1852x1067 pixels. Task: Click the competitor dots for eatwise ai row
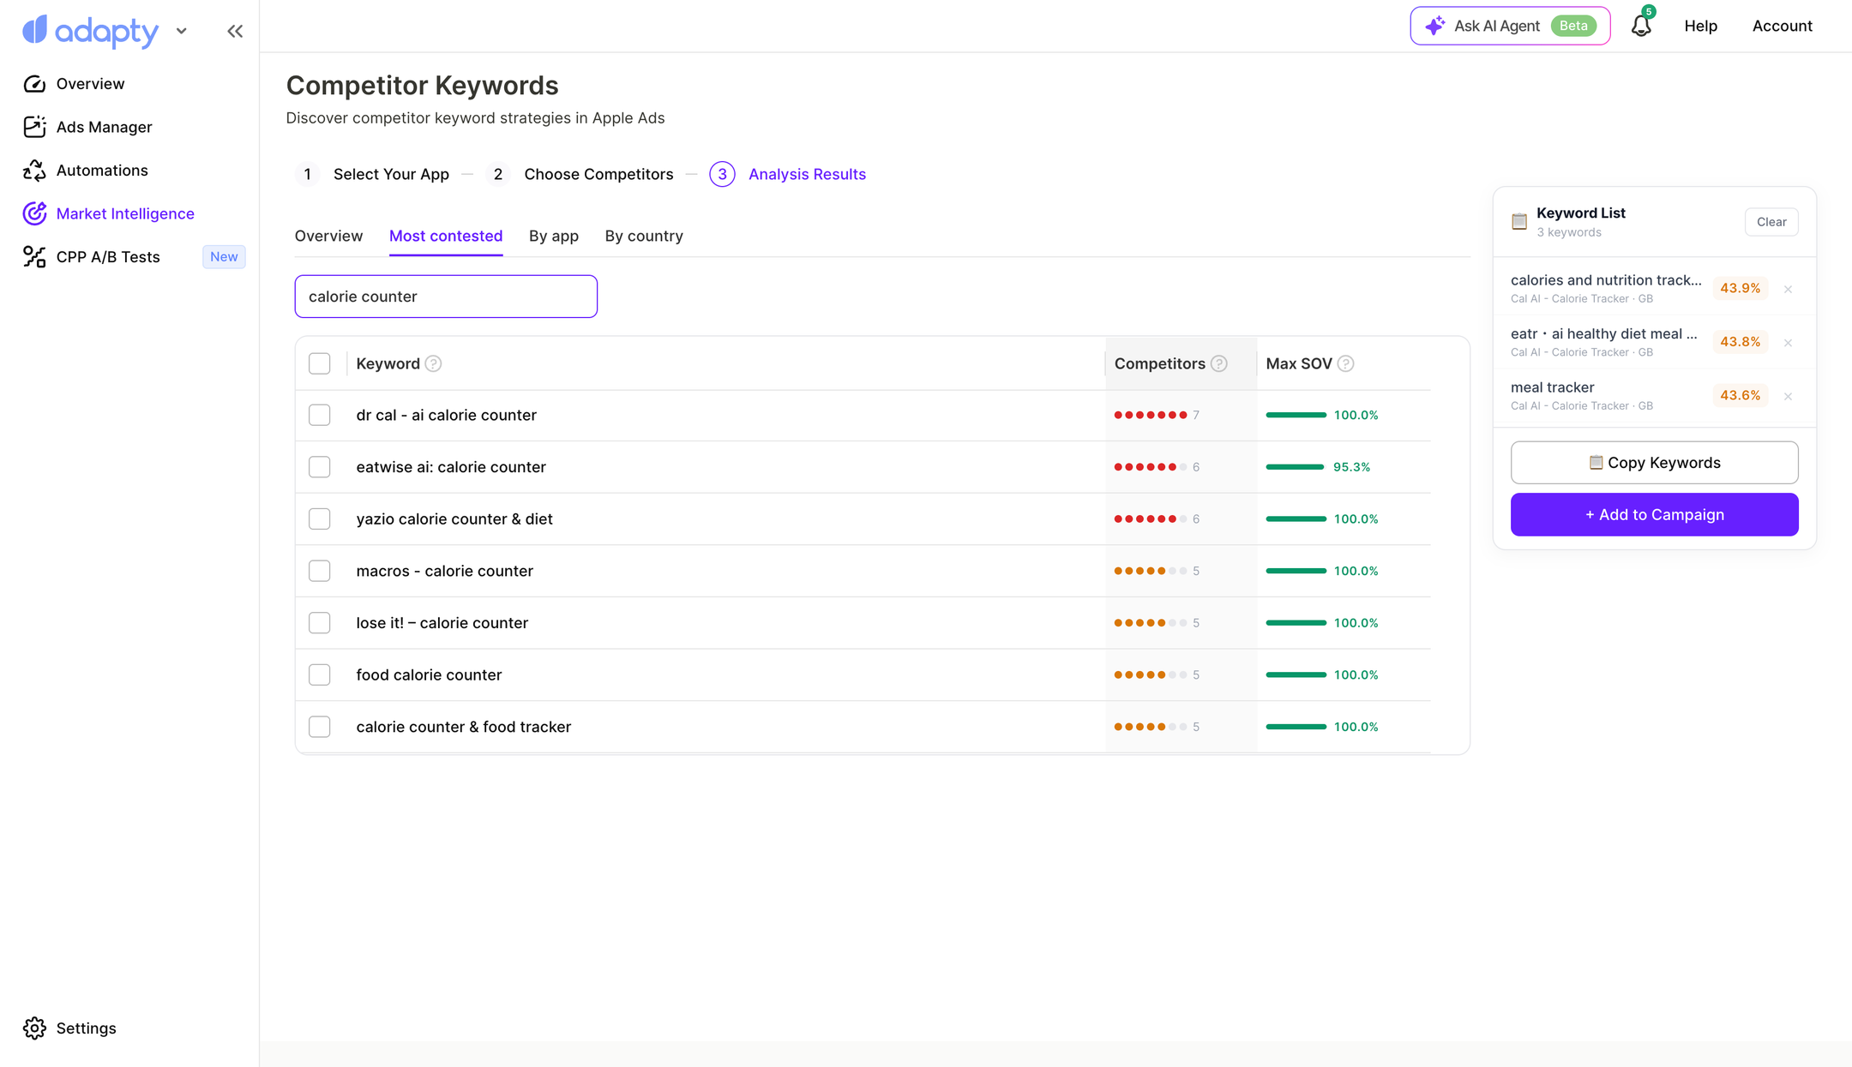(1151, 467)
